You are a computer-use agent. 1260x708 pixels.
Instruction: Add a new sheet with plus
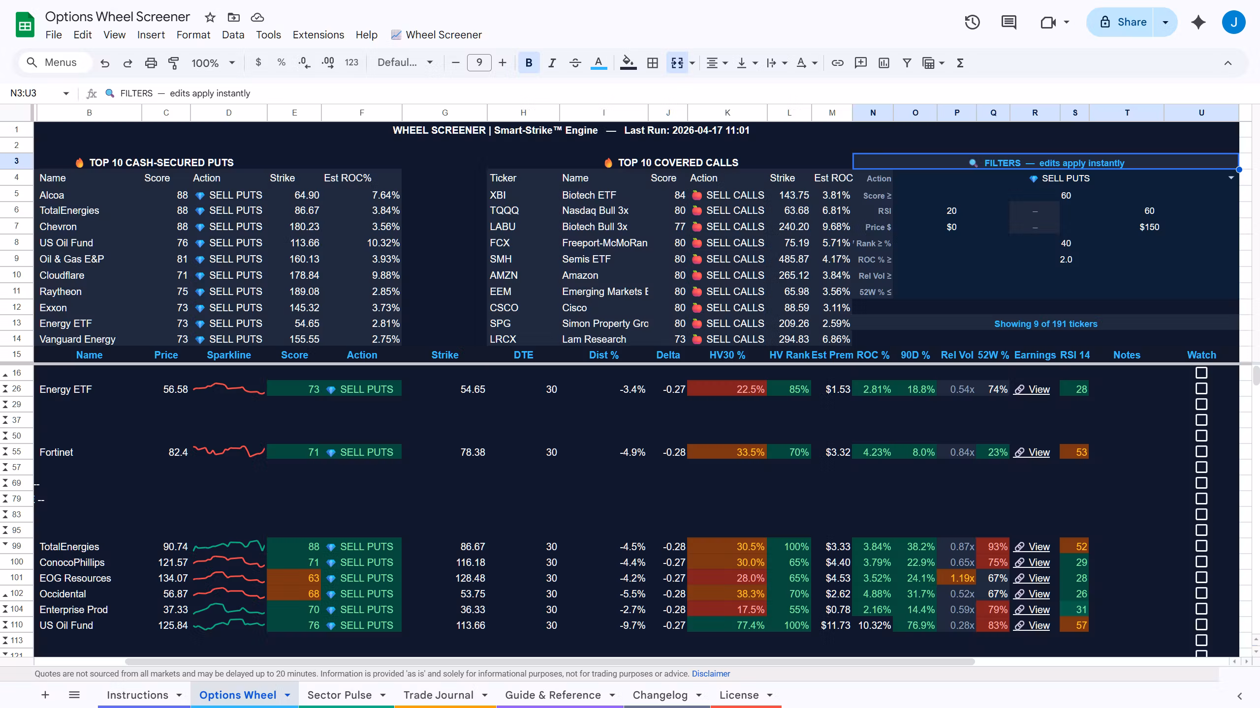tap(45, 695)
